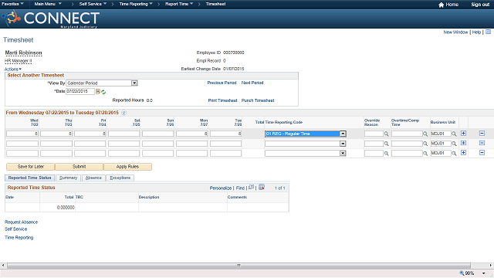Click the page options icon next to Help

click(x=488, y=32)
